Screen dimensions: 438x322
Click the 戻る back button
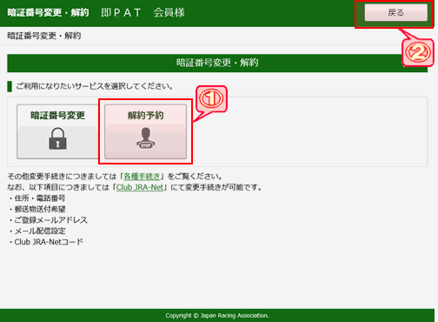pos(395,12)
